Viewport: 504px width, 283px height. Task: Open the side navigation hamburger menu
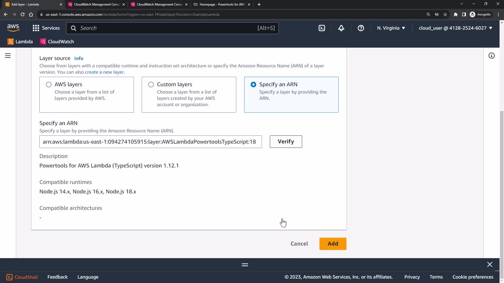[x=8, y=56]
